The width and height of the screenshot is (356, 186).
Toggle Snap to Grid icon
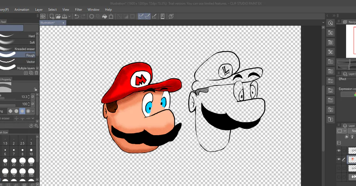(154, 16)
